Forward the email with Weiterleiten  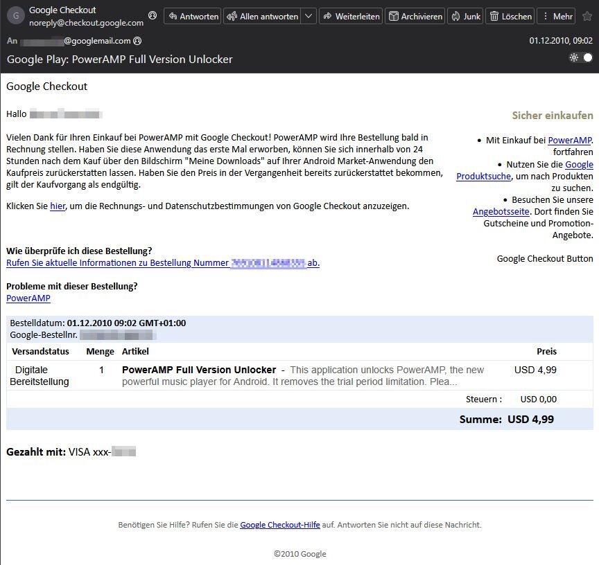coord(351,16)
